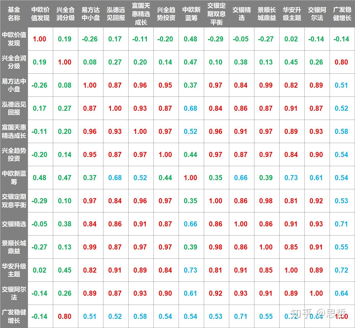This screenshot has height=328, width=355.
Task: Click 0.52 in the 富国天惠精选成长 row
Action: click(x=190, y=132)
